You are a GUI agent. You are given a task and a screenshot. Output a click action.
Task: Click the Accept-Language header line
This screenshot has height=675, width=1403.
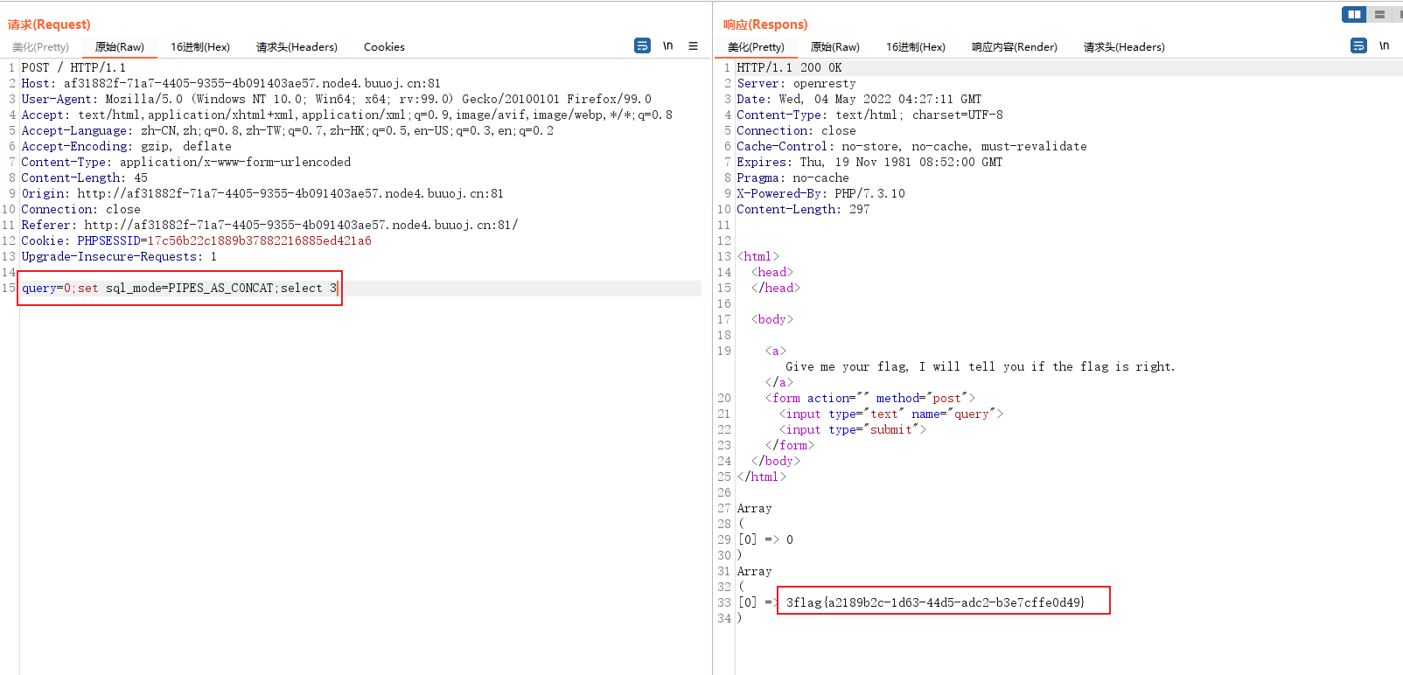287,130
